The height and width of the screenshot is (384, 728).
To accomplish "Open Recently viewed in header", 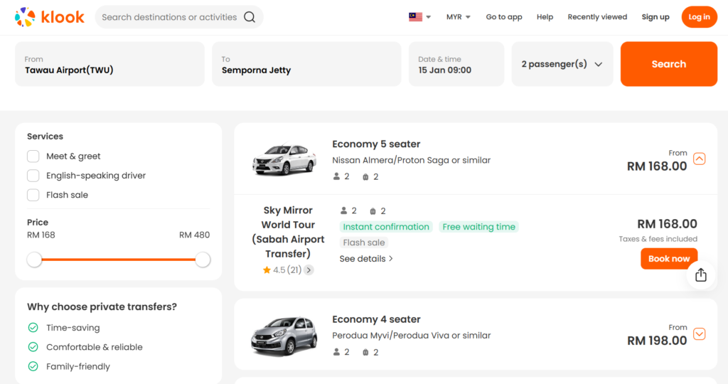I will pos(597,17).
